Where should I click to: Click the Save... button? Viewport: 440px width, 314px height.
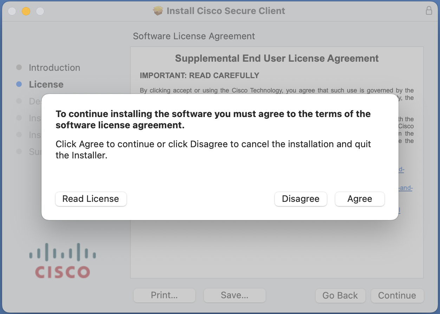(235, 295)
